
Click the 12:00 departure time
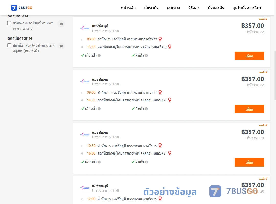(91, 199)
